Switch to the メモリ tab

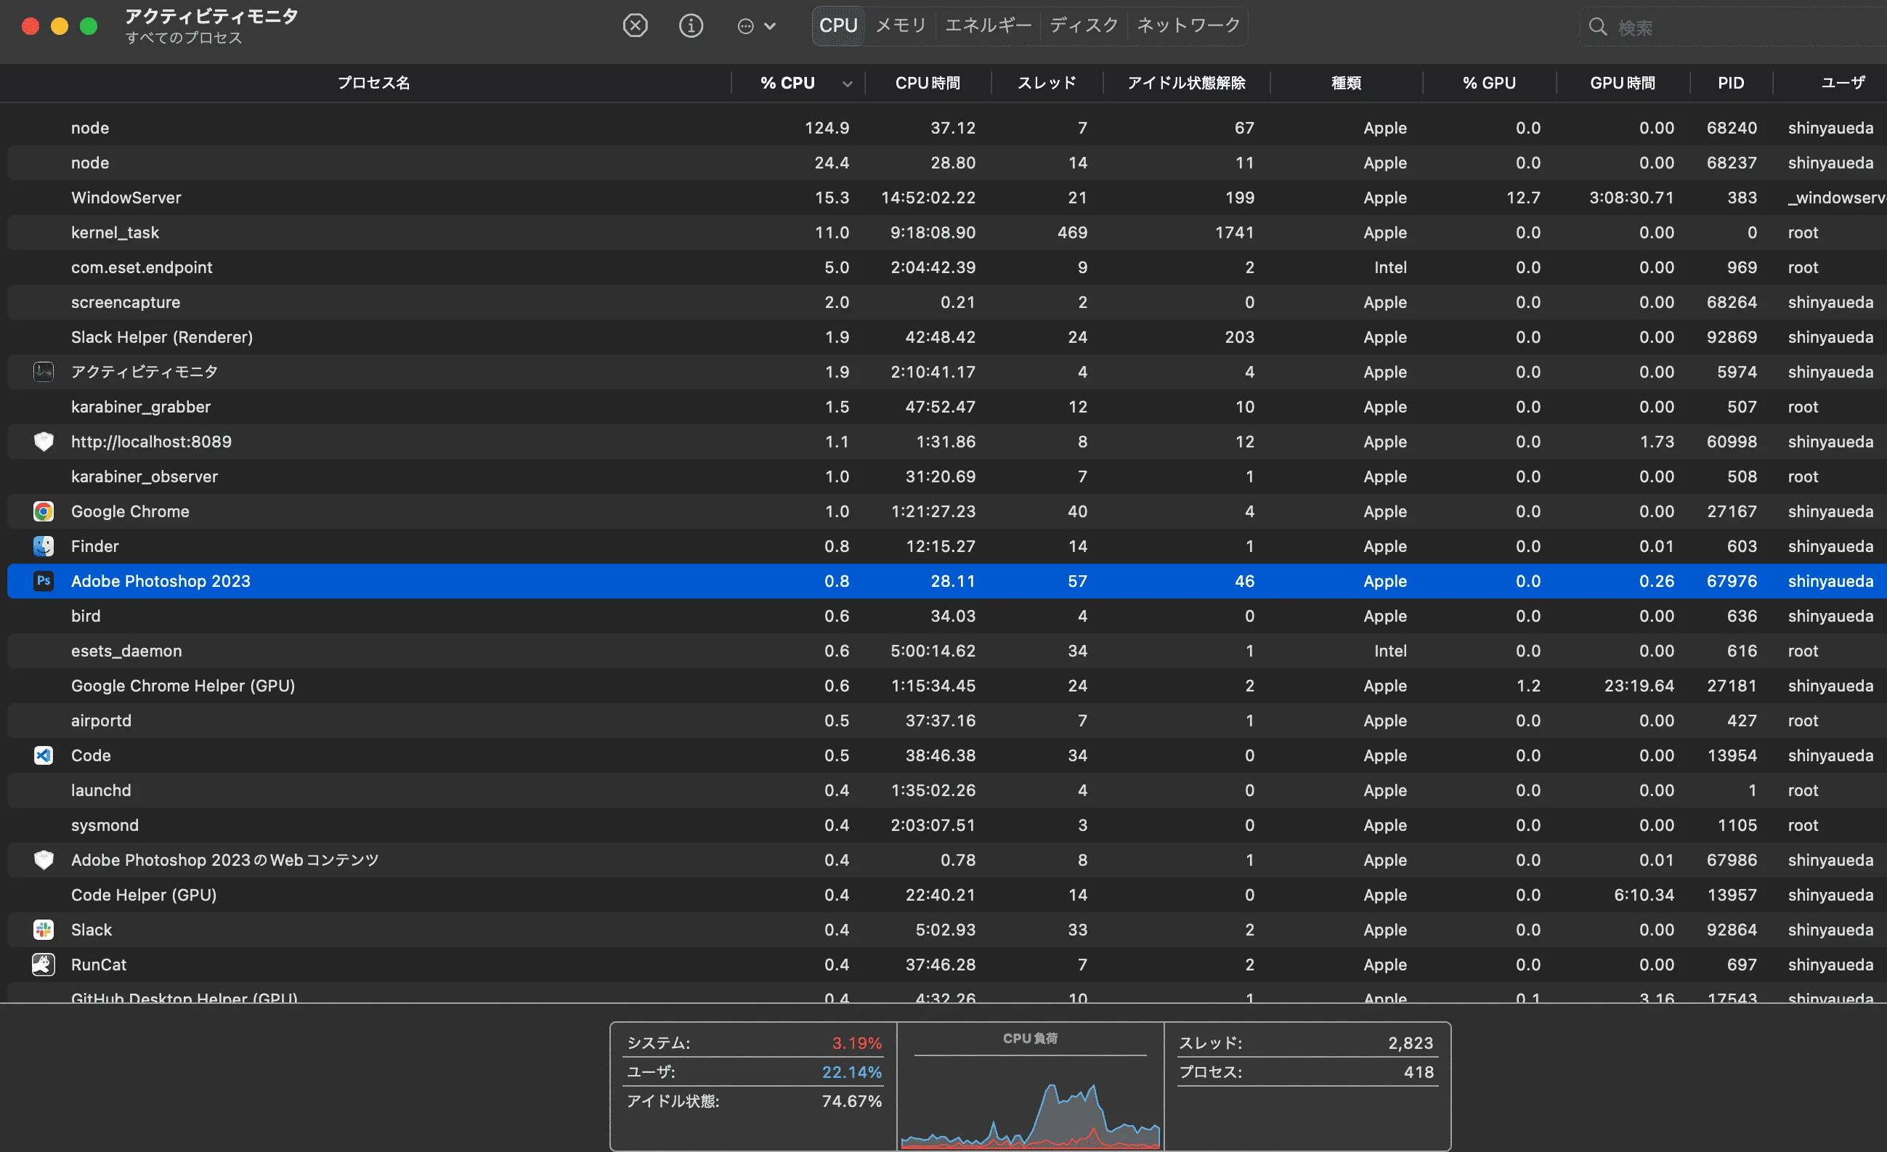[901, 26]
